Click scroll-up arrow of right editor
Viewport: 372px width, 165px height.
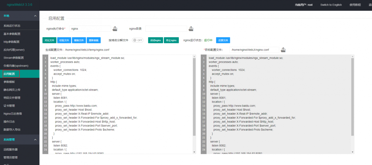[353, 56]
